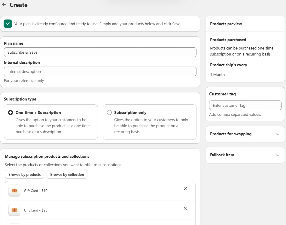Click 'For your reference only' helper text

[24, 80]
